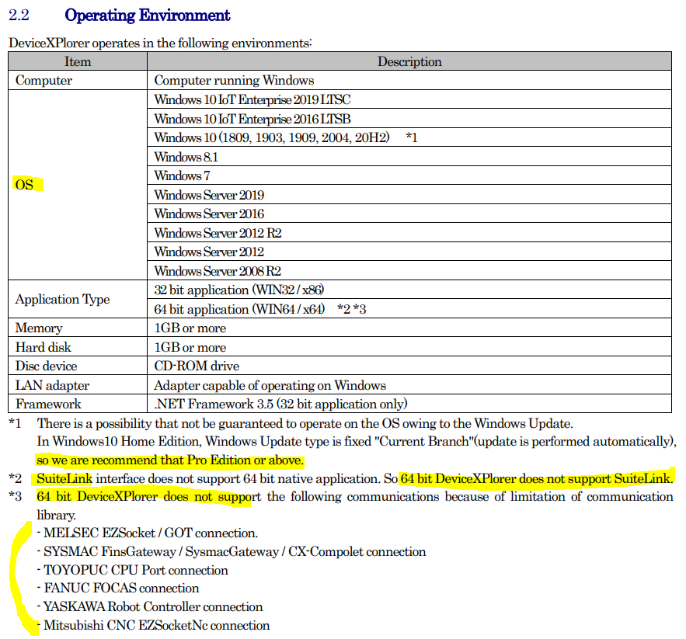Click "MELSEC EZSocket / GOT connection" line

148,533
